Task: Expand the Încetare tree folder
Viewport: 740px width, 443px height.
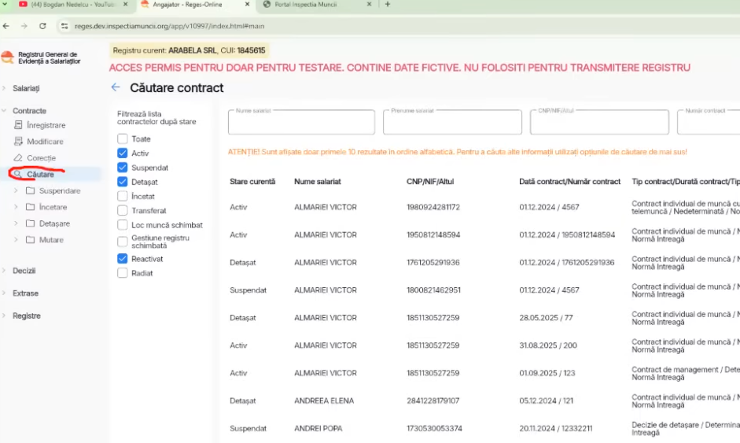Action: (x=17, y=208)
